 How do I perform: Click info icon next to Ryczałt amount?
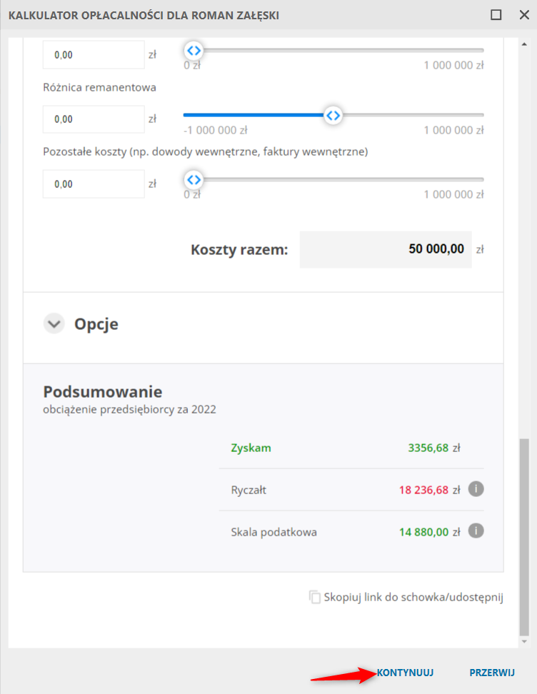(476, 490)
